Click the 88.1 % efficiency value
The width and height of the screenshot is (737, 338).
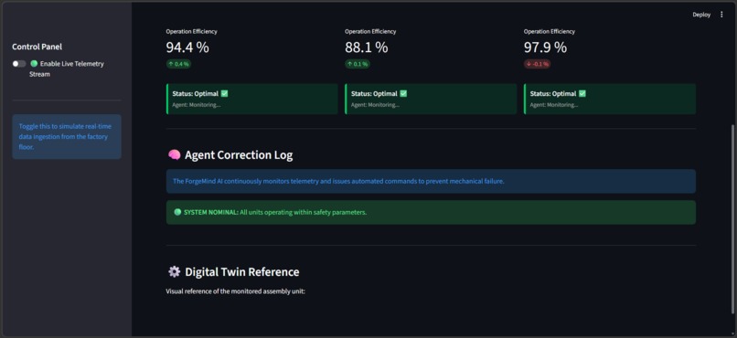point(367,48)
